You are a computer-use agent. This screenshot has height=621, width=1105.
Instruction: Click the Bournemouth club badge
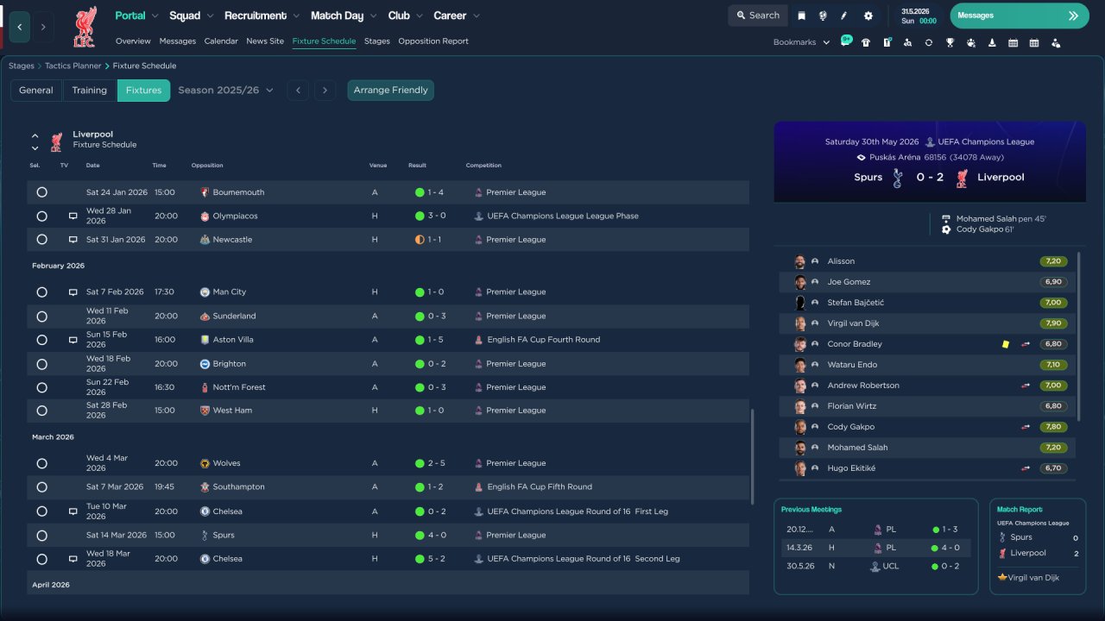click(205, 192)
